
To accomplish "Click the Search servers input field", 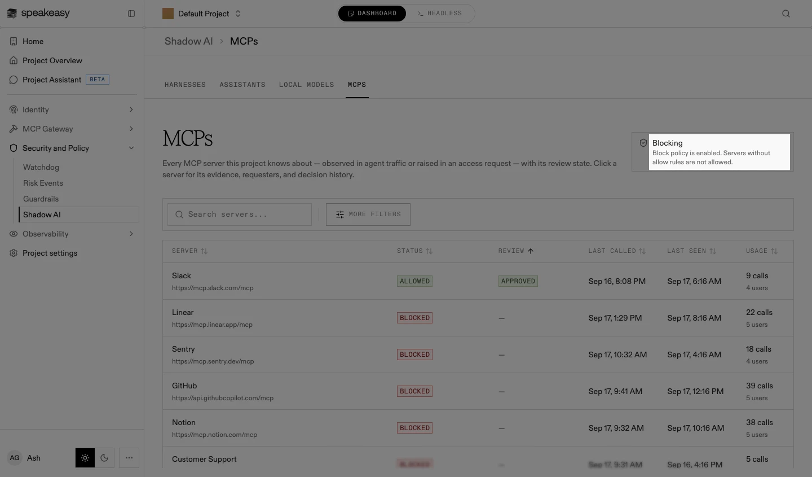I will (x=240, y=215).
